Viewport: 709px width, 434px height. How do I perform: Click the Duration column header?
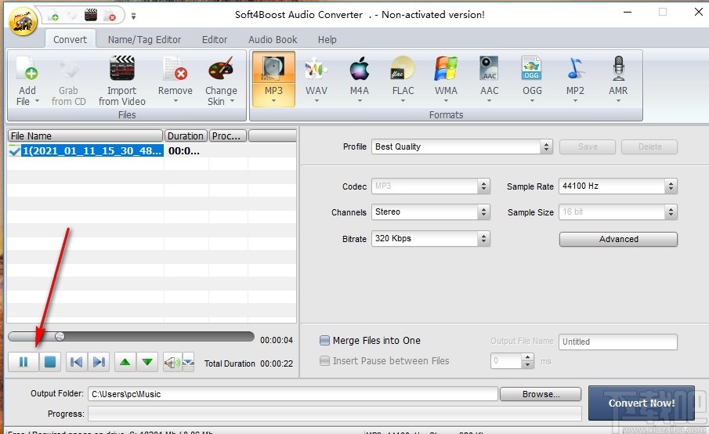click(x=186, y=136)
